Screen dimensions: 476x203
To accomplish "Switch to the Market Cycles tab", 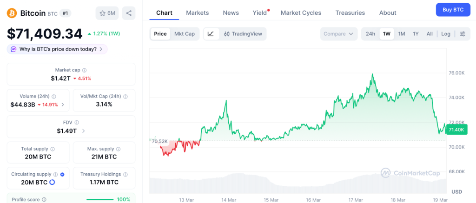I will [x=301, y=13].
